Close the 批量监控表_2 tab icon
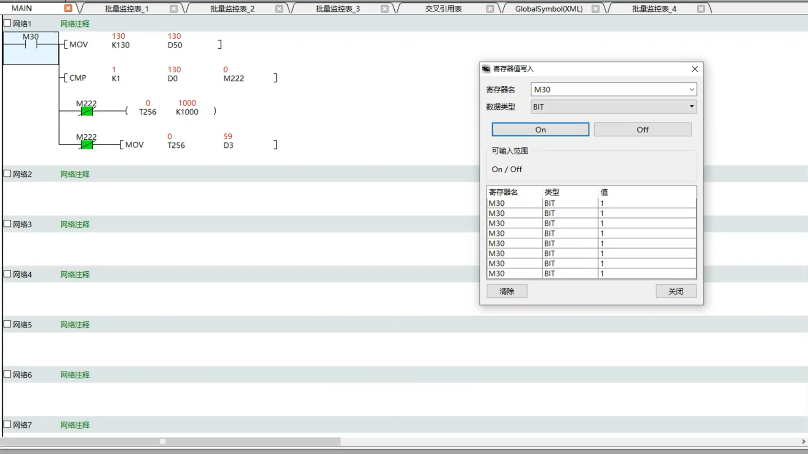808x454 pixels. point(279,9)
